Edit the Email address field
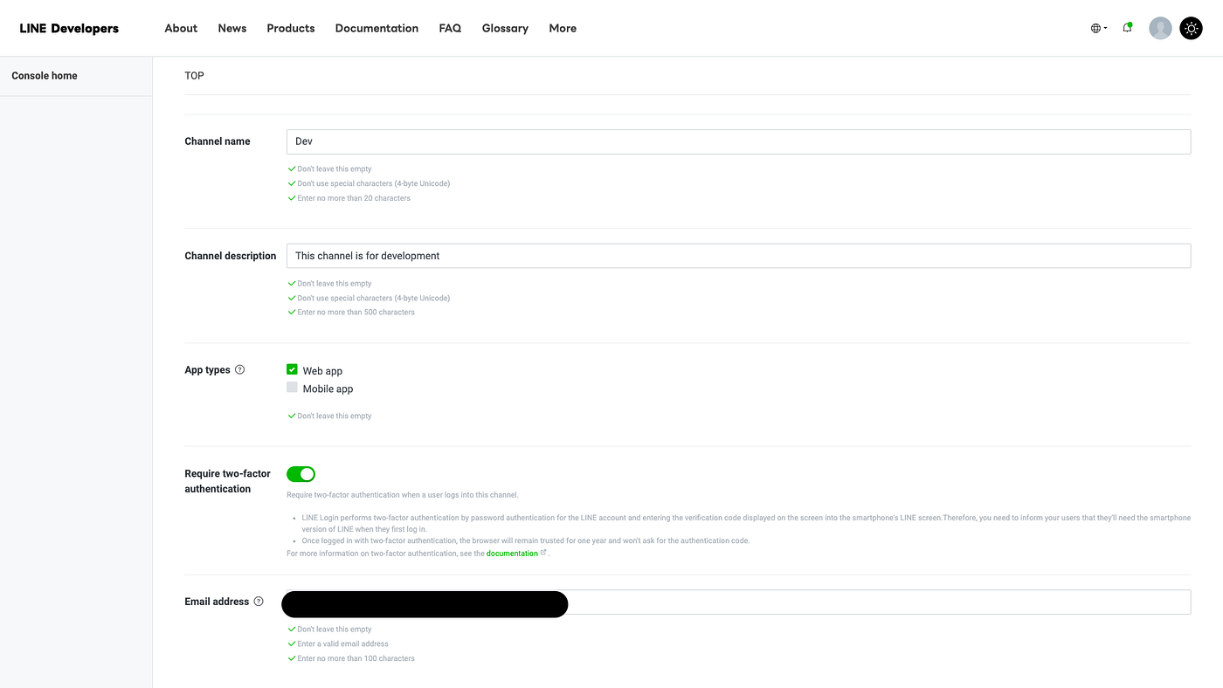The image size is (1223, 688). 738,602
